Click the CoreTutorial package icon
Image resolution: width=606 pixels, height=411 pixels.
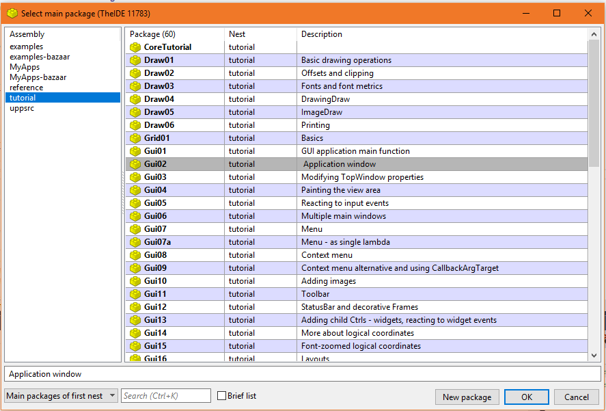(x=135, y=47)
